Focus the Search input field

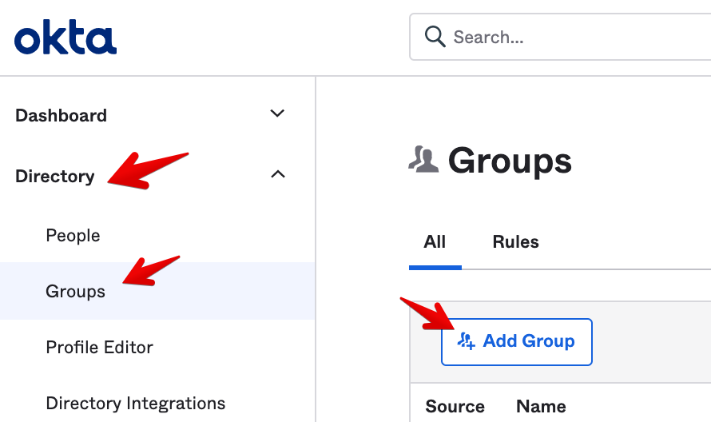coord(575,37)
